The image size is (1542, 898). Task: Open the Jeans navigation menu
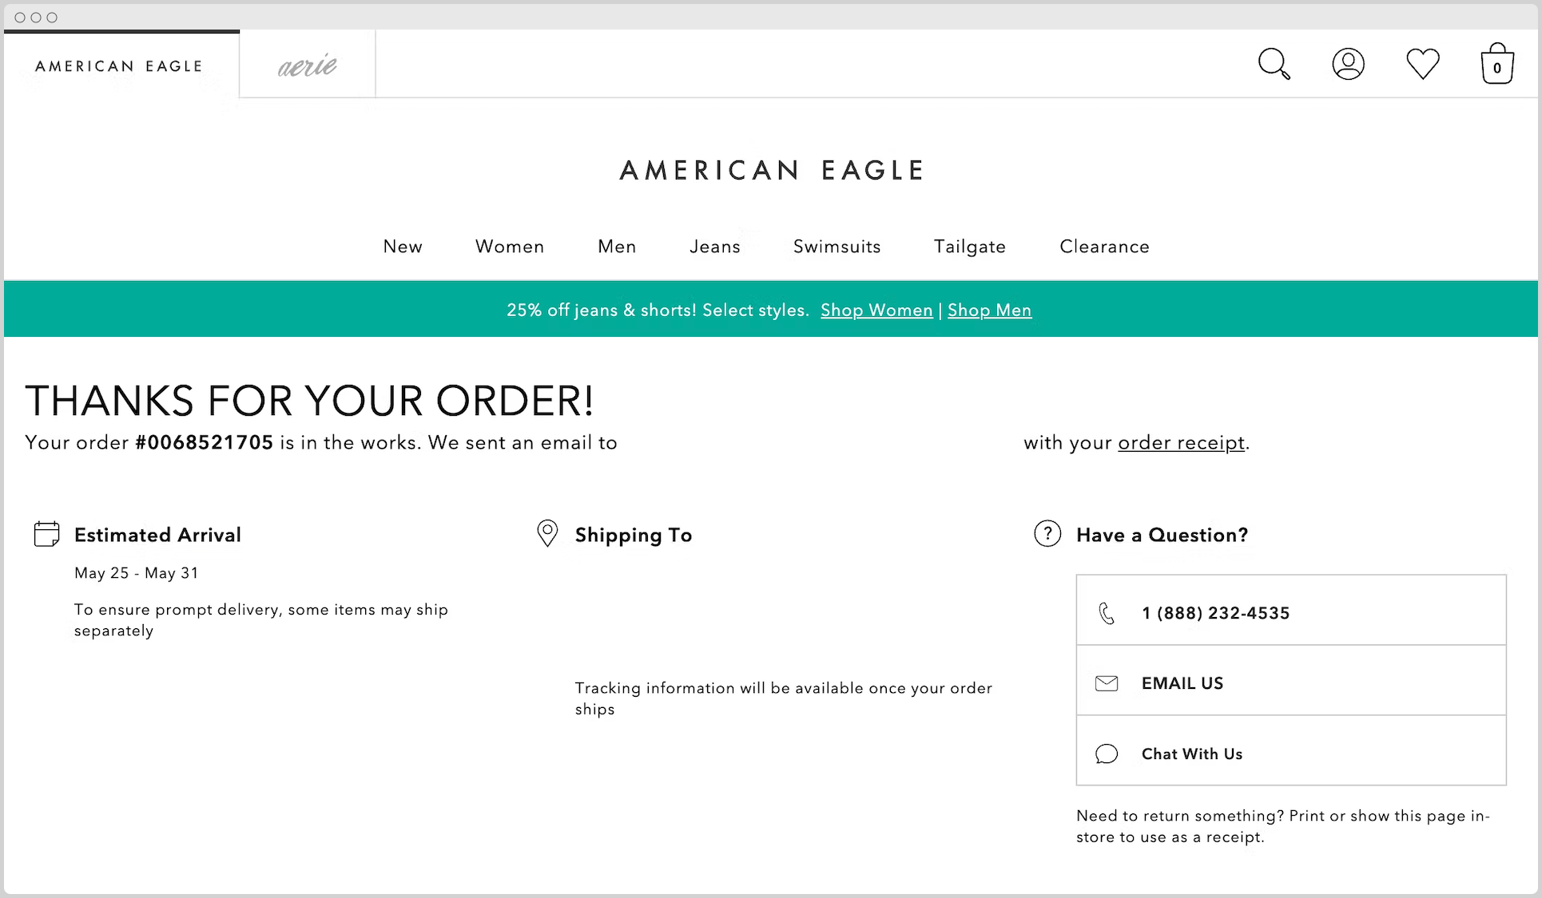(x=714, y=247)
